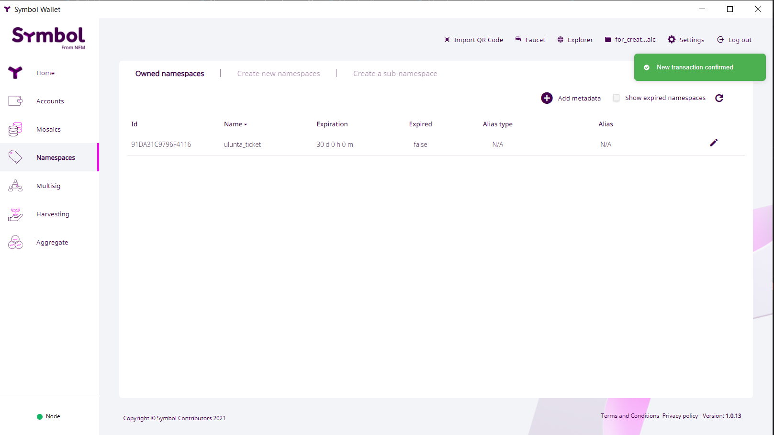Open the Settings label
774x435 pixels.
(x=692, y=40)
